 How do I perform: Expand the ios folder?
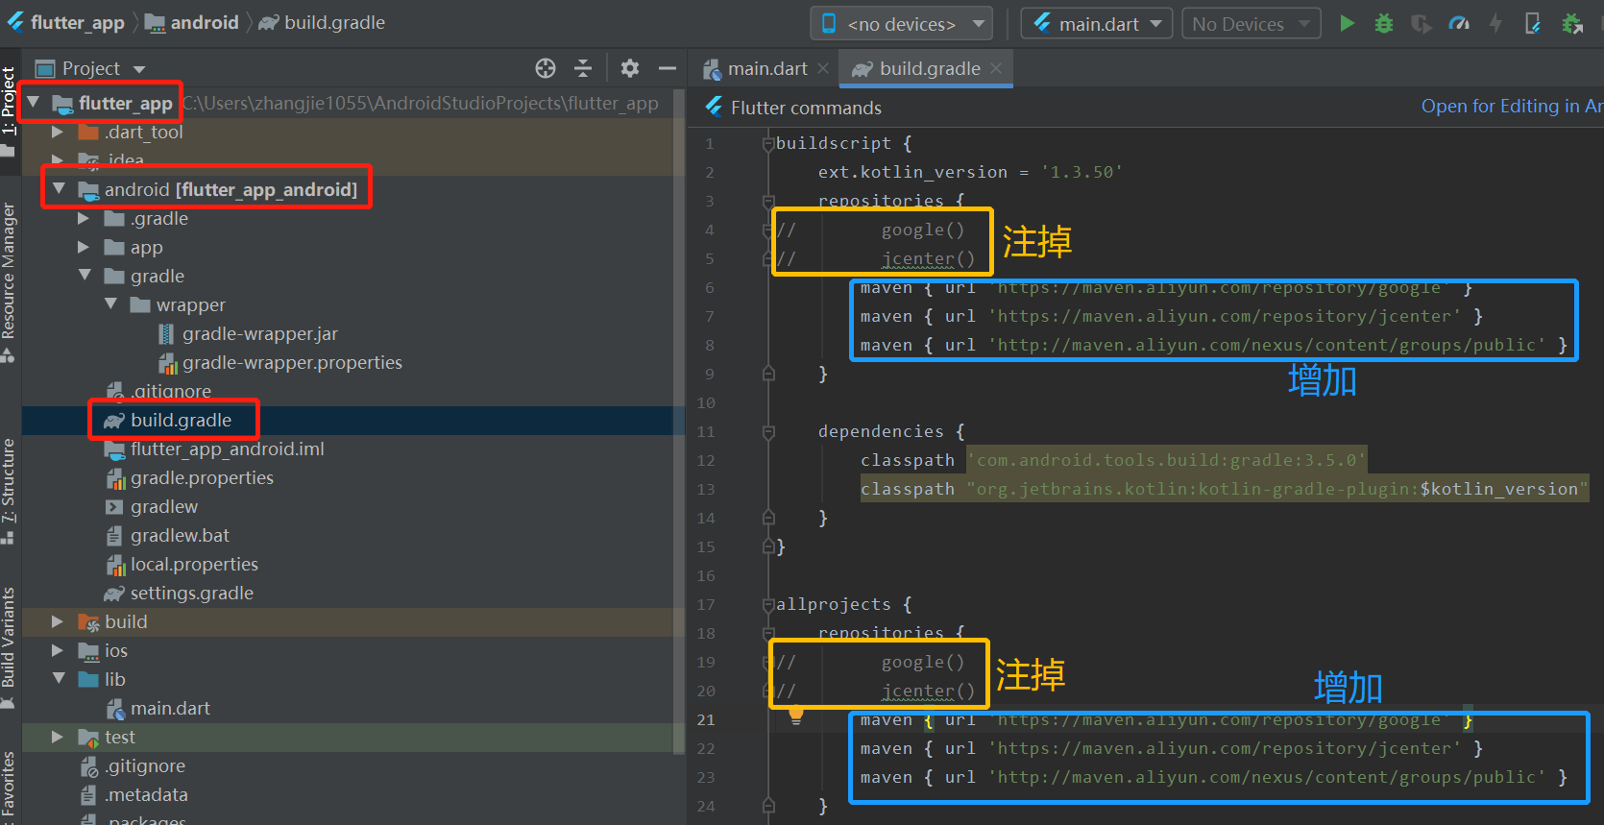click(58, 650)
